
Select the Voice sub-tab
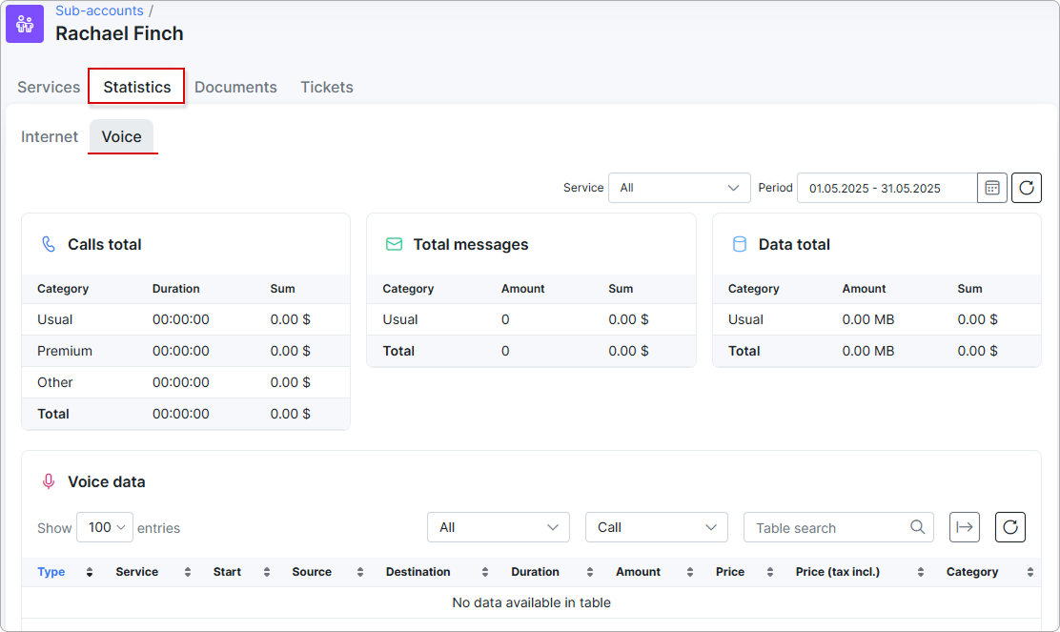click(122, 136)
